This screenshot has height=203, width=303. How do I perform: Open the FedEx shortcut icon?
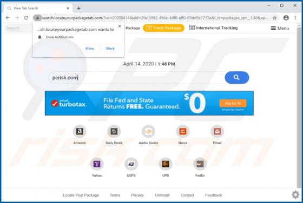point(200,164)
